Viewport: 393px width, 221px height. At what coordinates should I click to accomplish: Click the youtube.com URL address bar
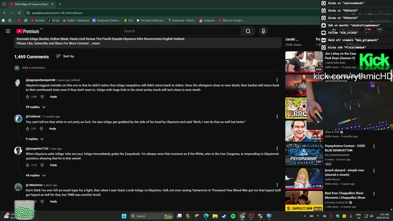click(x=57, y=13)
